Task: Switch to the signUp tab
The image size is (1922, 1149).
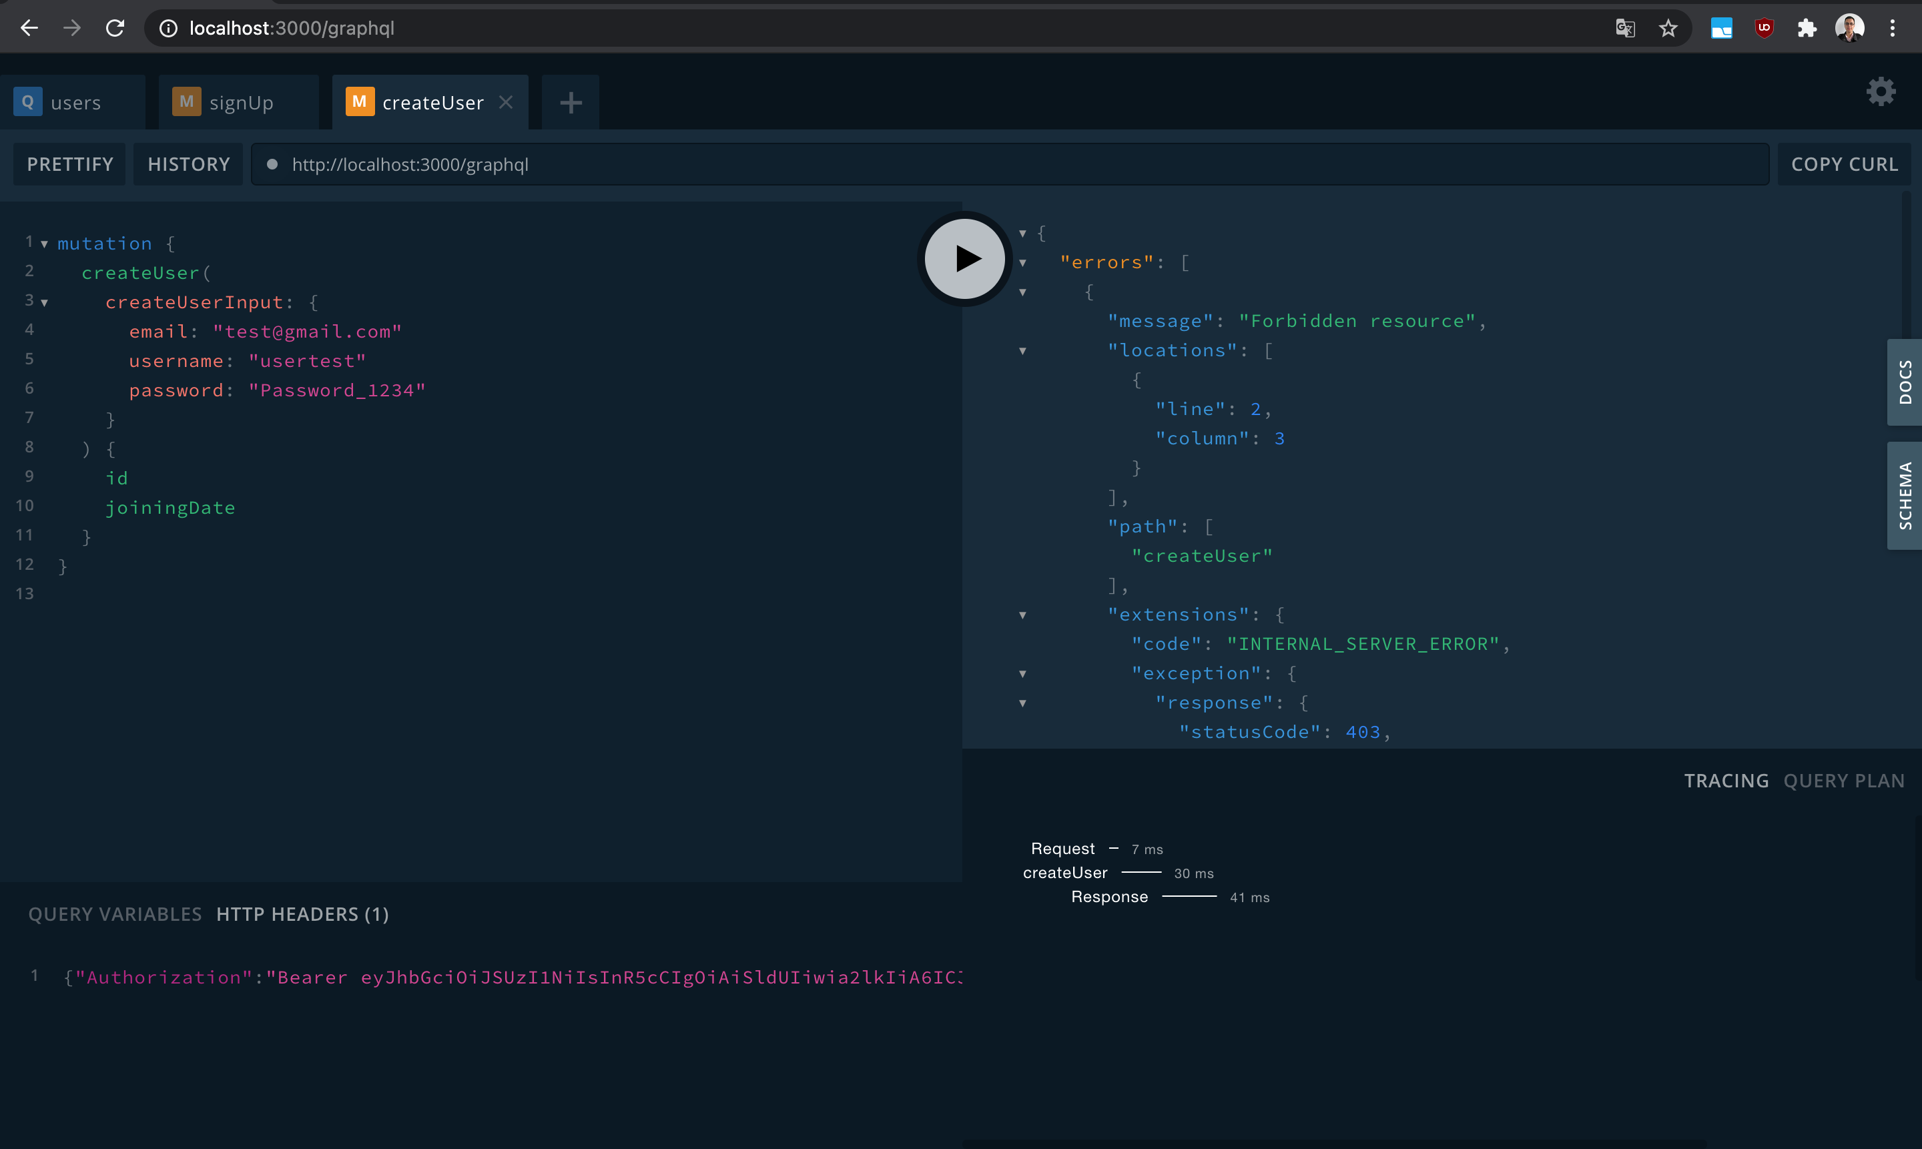Action: point(240,103)
